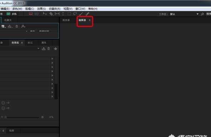Image resolution: width=211 pixels, height=137 pixels.
Task: Toggle the spectral pitch display icon
Action: pyautogui.click(x=37, y=14)
